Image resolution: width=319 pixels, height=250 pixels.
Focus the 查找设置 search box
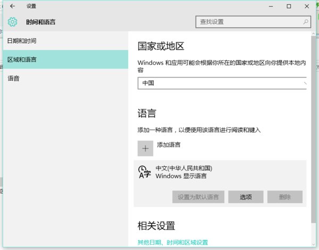click(253, 22)
